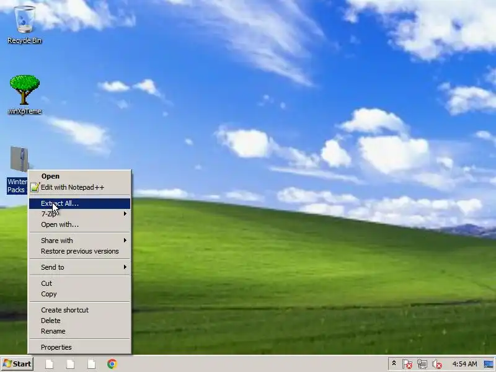Choose Rename from the context menu

point(80,331)
